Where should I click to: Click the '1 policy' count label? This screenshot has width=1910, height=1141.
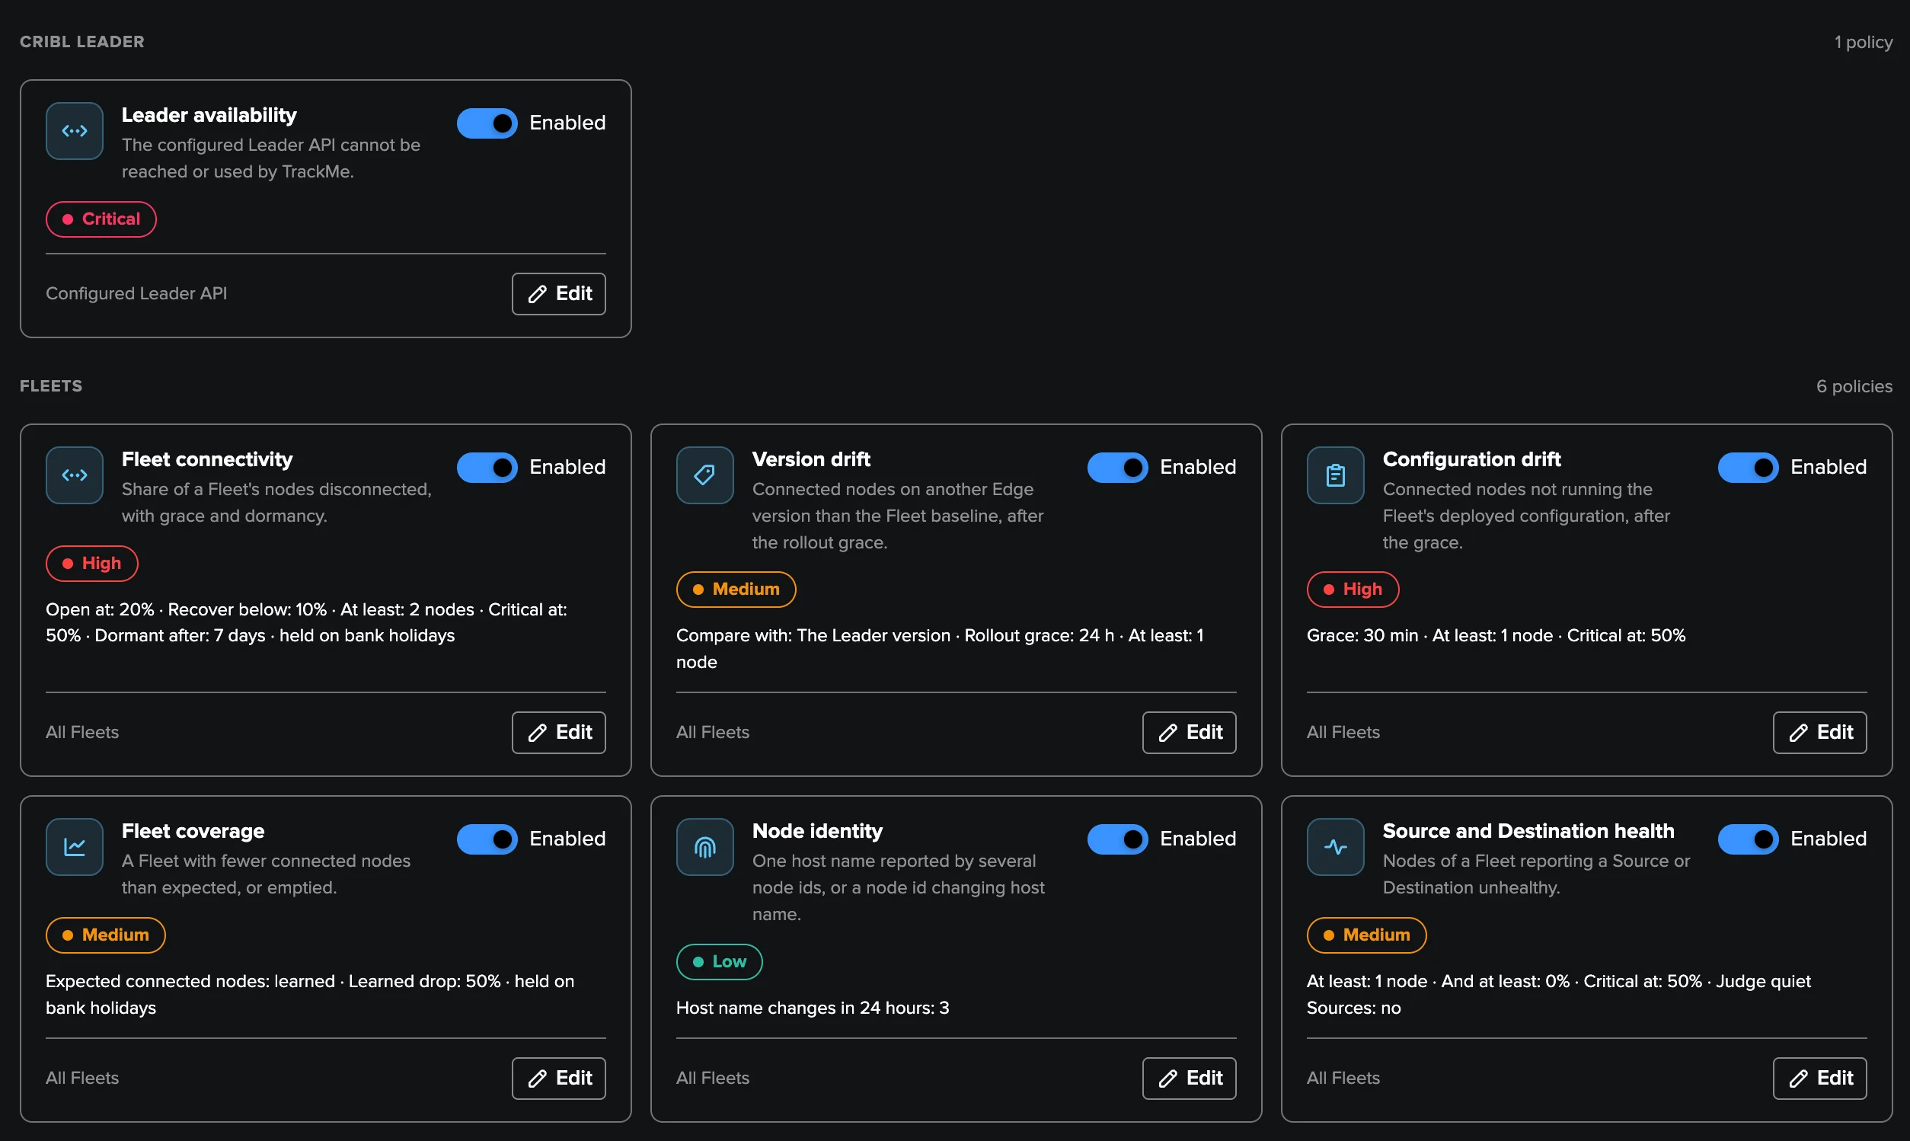1863,43
